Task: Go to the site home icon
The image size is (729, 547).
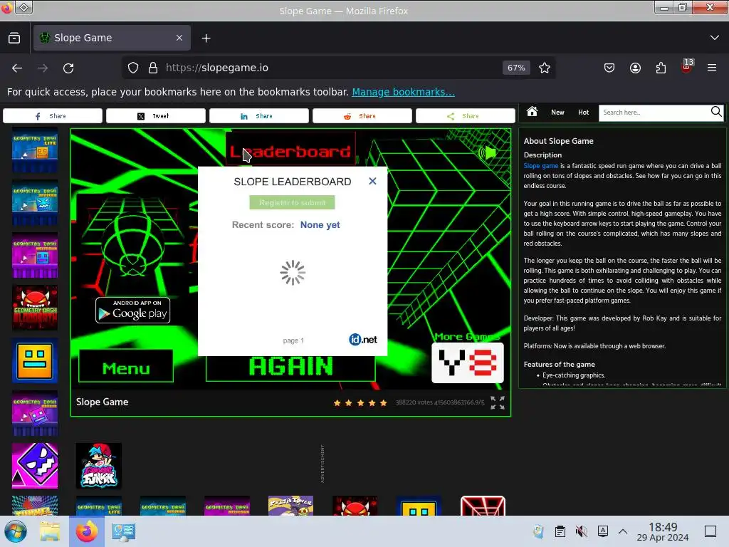Action: coord(532,112)
